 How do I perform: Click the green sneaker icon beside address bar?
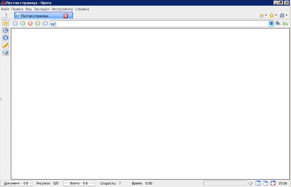[285, 23]
